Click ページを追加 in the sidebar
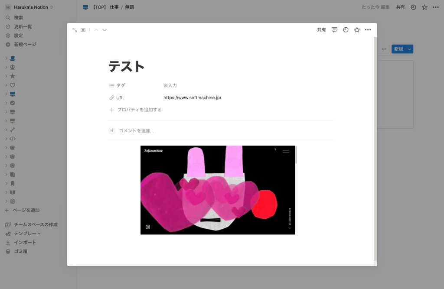This screenshot has height=289, width=444. pyautogui.click(x=22, y=210)
